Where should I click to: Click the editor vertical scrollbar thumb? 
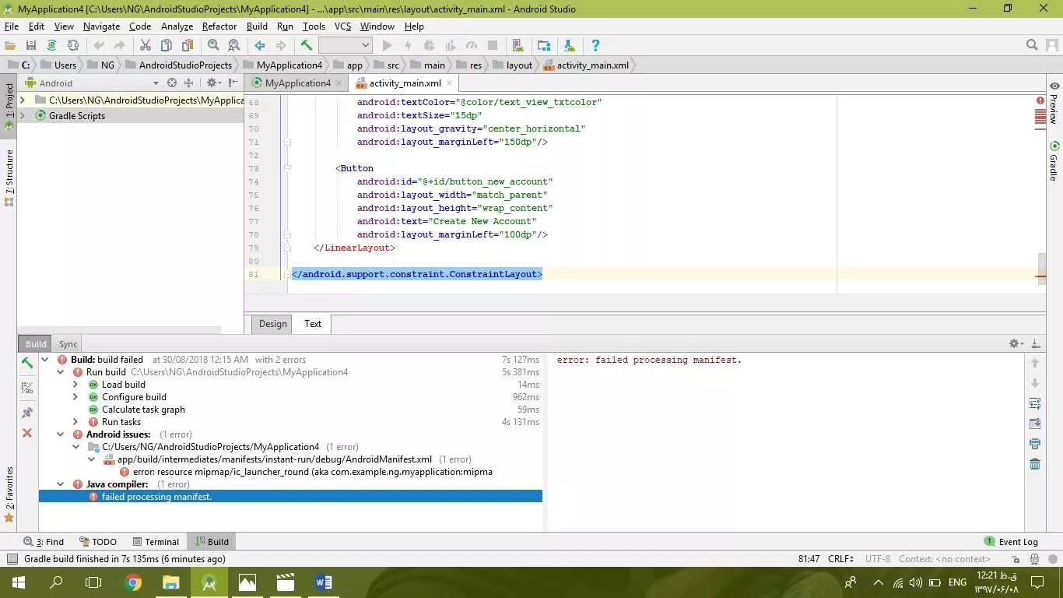(1041, 269)
